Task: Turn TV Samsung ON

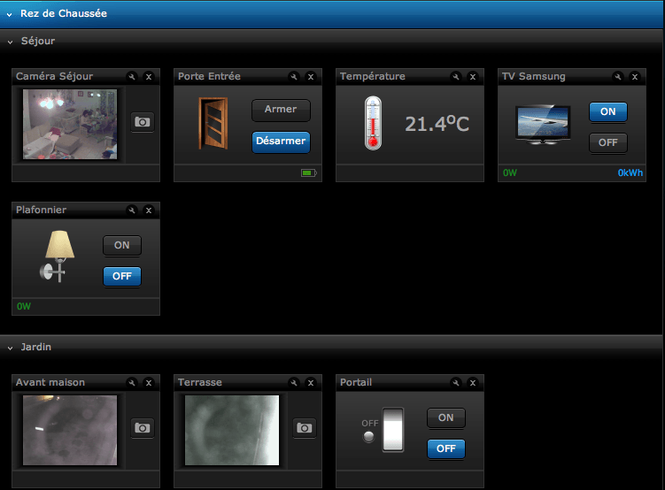Action: (607, 111)
